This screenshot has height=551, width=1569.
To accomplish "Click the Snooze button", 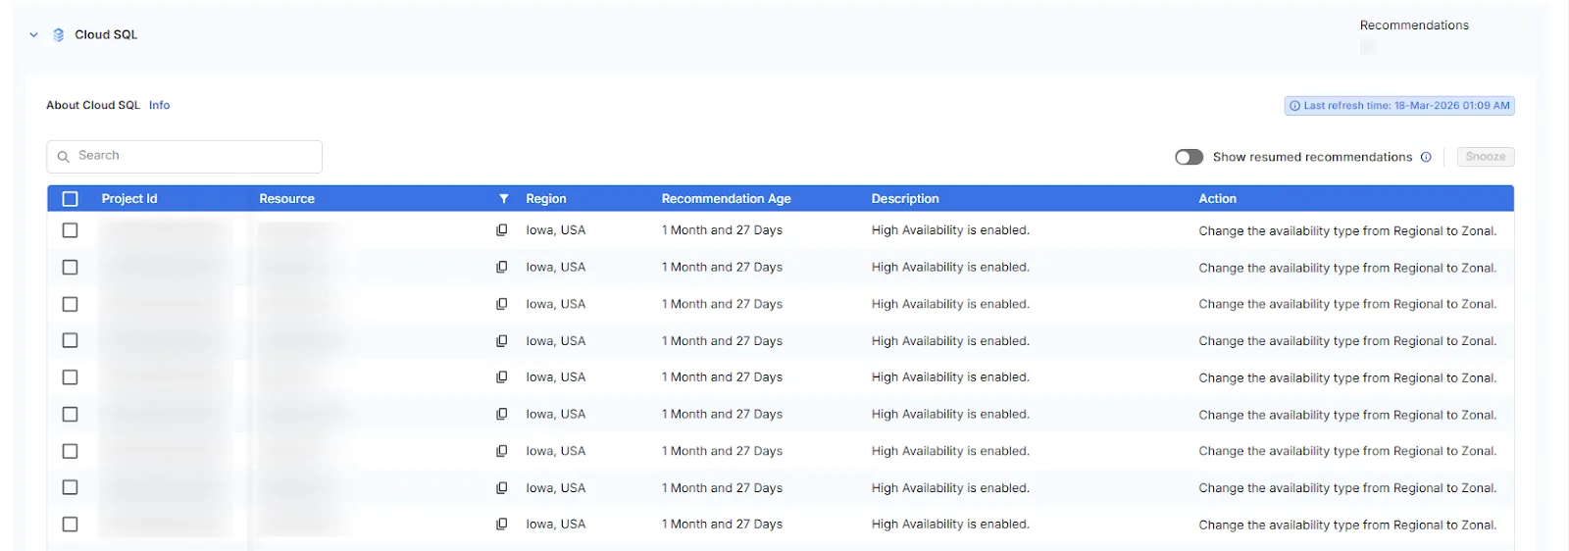I will pos(1486,157).
